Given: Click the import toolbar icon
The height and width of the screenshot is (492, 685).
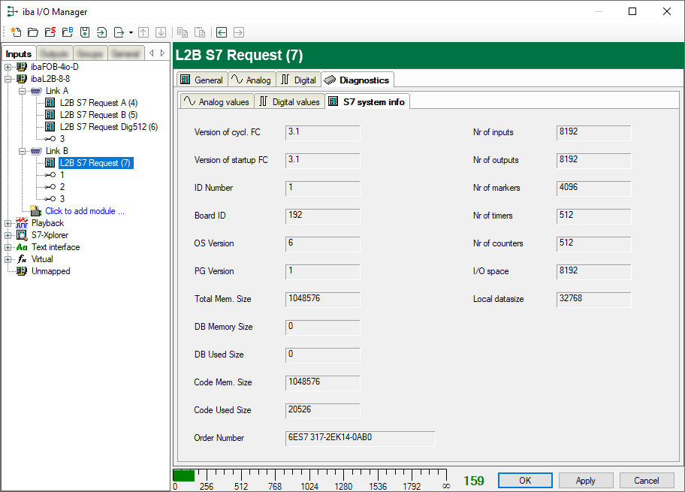Looking at the screenshot, I should click(x=102, y=32).
